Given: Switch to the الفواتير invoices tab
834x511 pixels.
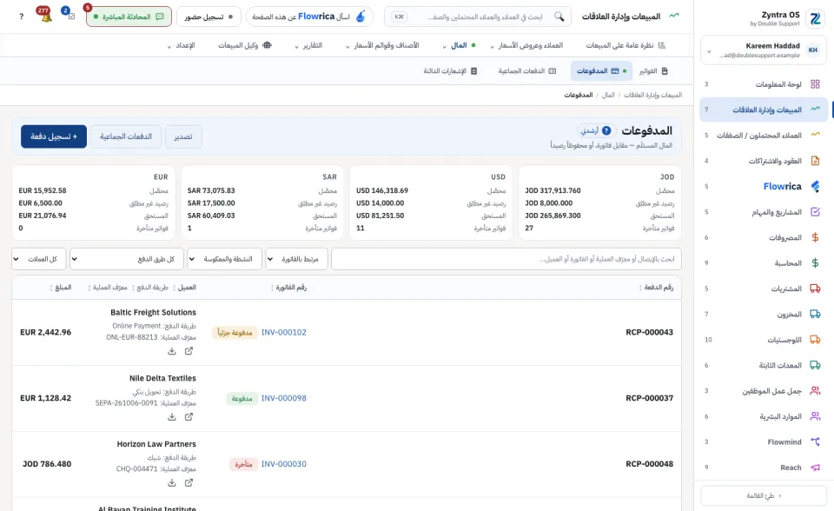Looking at the screenshot, I should coord(653,70).
